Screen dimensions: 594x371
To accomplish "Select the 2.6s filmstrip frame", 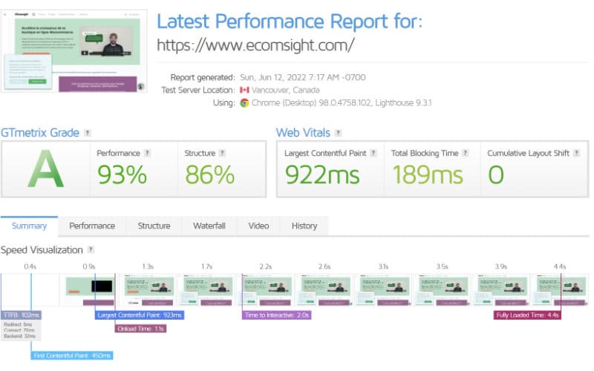I will [x=324, y=289].
